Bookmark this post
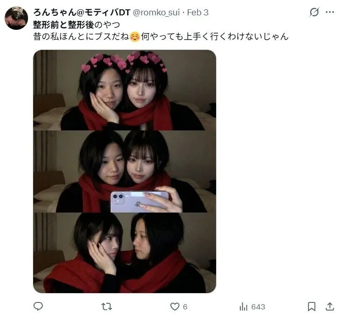The image size is (344, 315). pyautogui.click(x=311, y=307)
